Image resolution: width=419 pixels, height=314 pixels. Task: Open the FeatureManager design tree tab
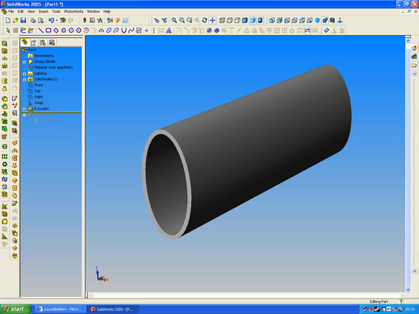tap(25, 42)
